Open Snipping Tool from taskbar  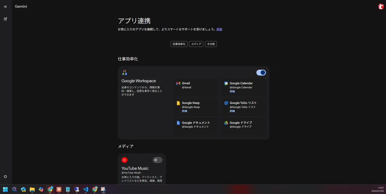(103, 189)
